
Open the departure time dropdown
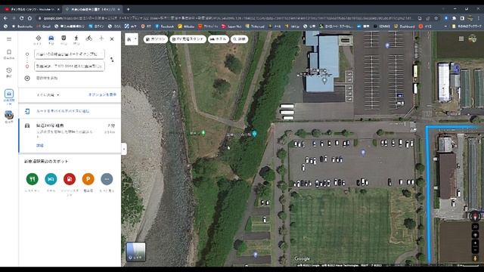pyautogui.click(x=48, y=95)
